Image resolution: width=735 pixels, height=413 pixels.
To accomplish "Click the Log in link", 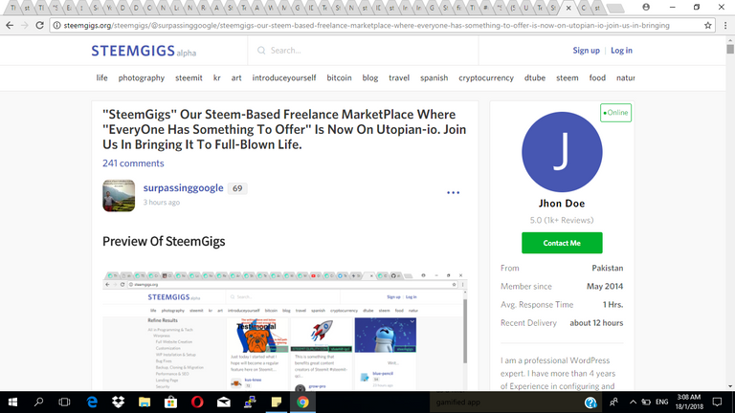I will tap(621, 51).
